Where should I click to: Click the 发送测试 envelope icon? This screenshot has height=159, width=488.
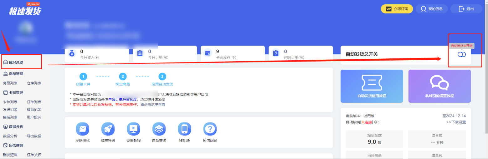tap(83, 129)
